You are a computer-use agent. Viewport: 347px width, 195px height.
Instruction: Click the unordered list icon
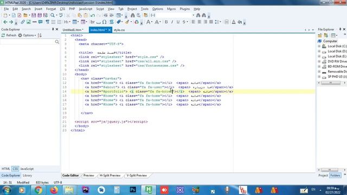(x=53, y=22)
